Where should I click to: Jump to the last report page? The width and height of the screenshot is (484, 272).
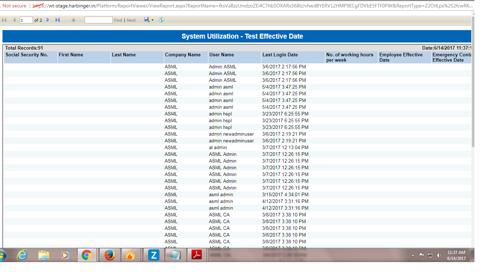(x=57, y=20)
